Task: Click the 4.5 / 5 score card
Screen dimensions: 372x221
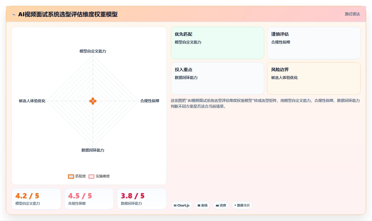Action: [x=89, y=199]
